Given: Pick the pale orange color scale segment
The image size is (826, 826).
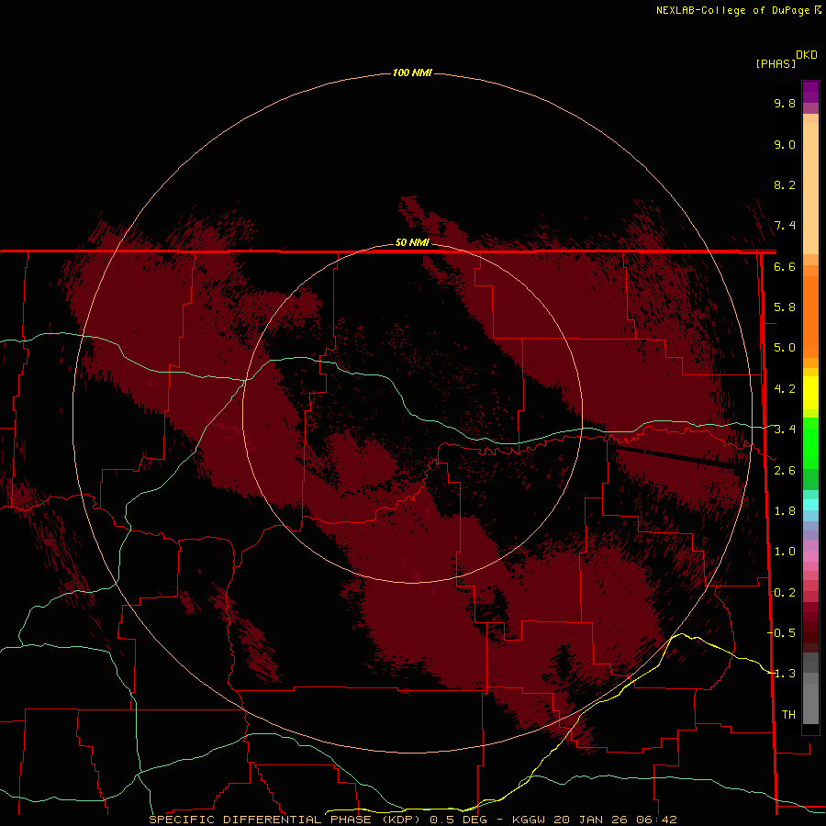Looking at the screenshot, I should pos(810,190).
